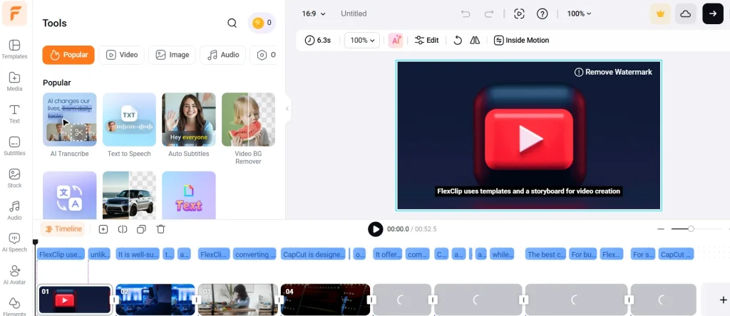The image size is (730, 316).
Task: Open the AI Speech sidebar panel
Action: coord(14,243)
